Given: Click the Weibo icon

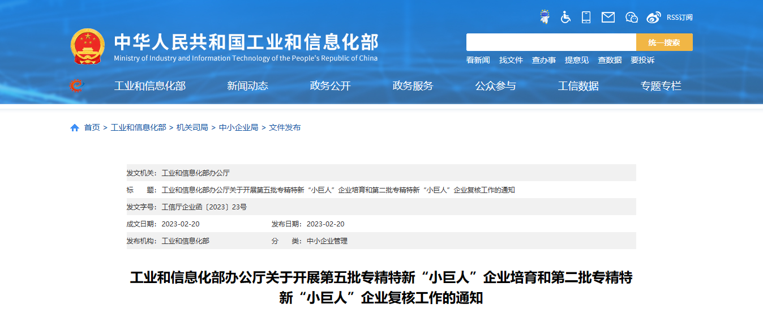Looking at the screenshot, I should point(654,17).
